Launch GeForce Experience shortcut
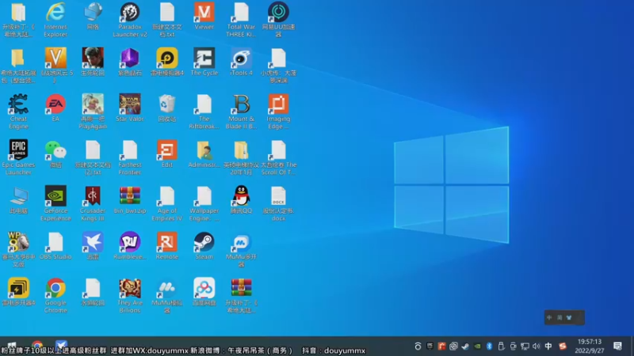The width and height of the screenshot is (634, 356). coord(55,203)
